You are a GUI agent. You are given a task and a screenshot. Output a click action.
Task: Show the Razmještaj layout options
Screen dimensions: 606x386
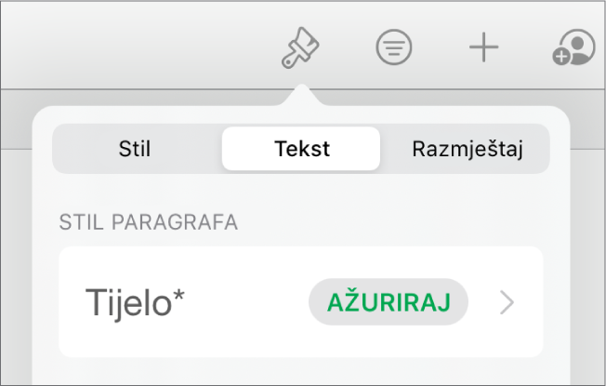point(467,150)
